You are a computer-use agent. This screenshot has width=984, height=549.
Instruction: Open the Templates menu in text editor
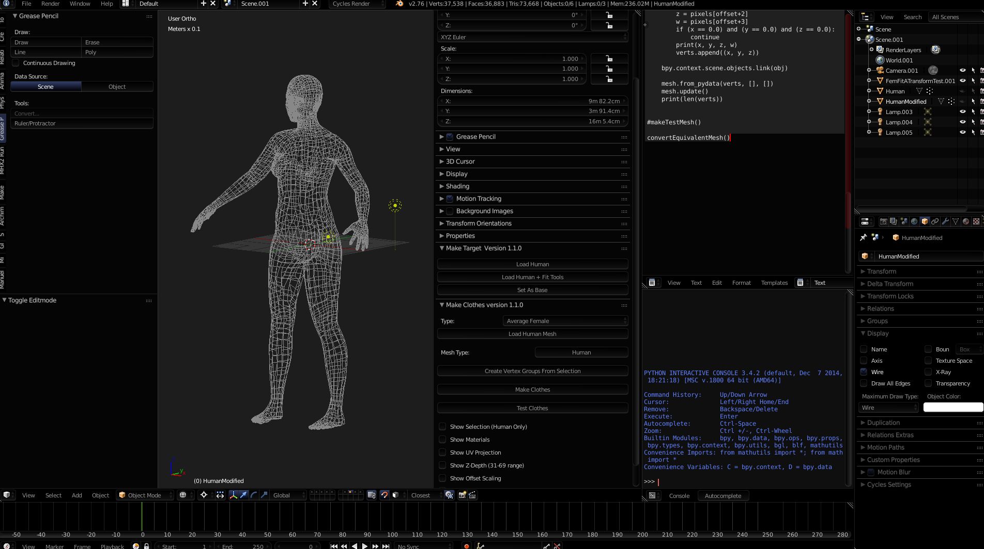tap(774, 283)
